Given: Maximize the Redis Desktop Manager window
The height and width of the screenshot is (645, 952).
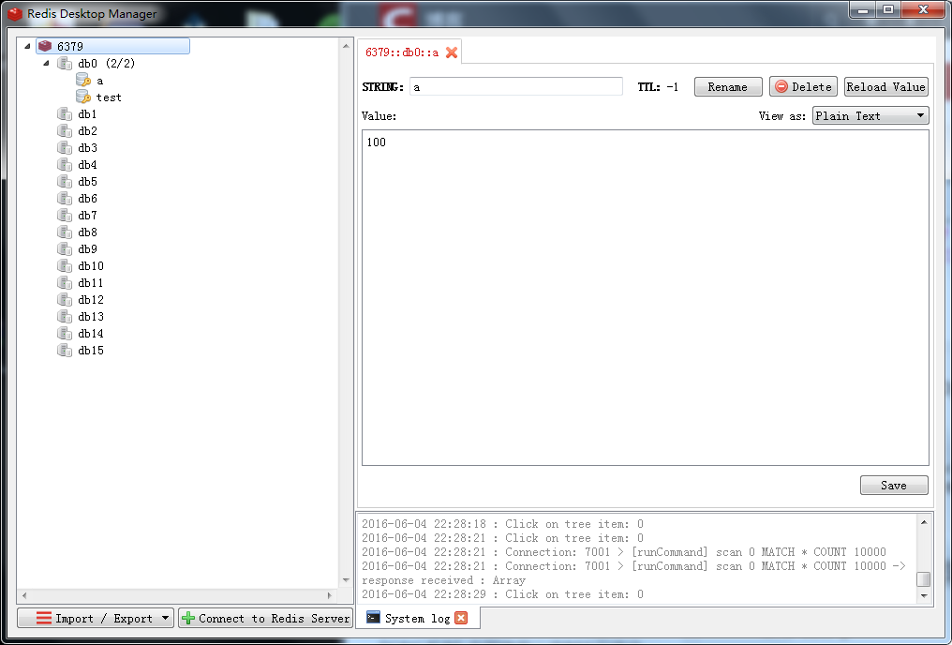Looking at the screenshot, I should coord(888,10).
